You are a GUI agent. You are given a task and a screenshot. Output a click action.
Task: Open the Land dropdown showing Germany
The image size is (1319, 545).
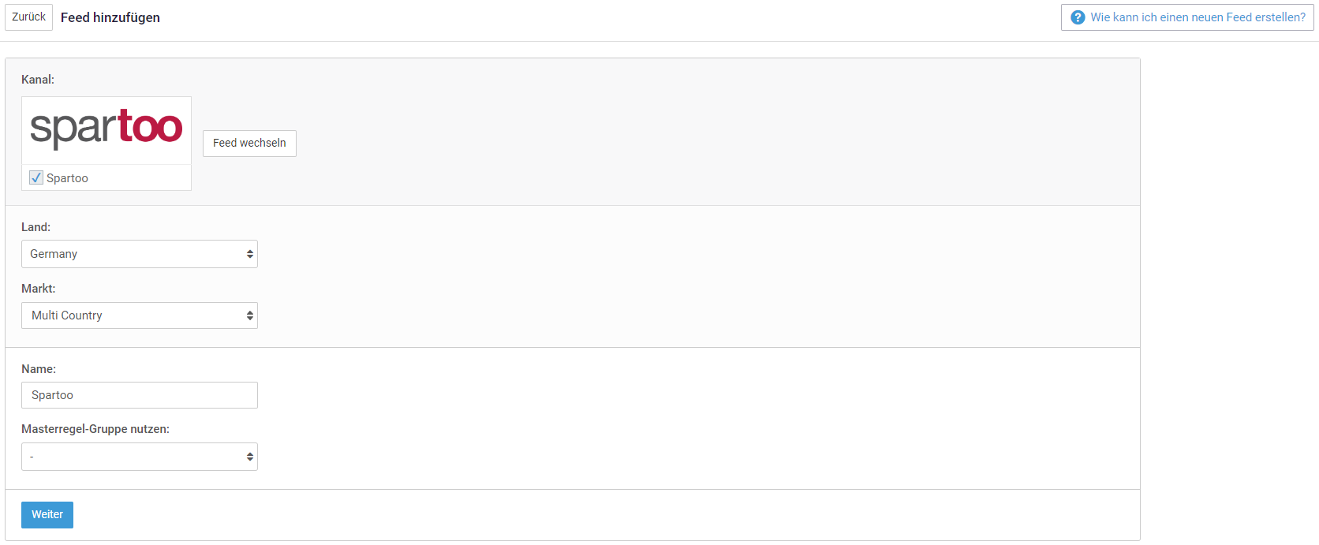(140, 254)
